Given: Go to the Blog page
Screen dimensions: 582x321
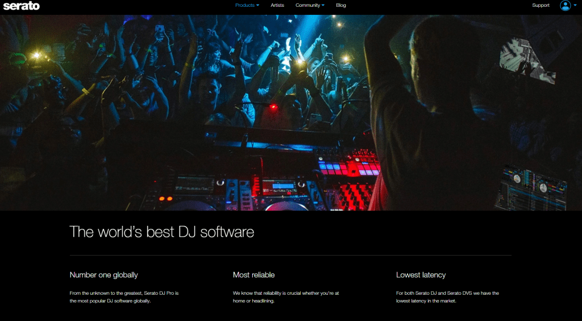Looking at the screenshot, I should pyautogui.click(x=341, y=5).
